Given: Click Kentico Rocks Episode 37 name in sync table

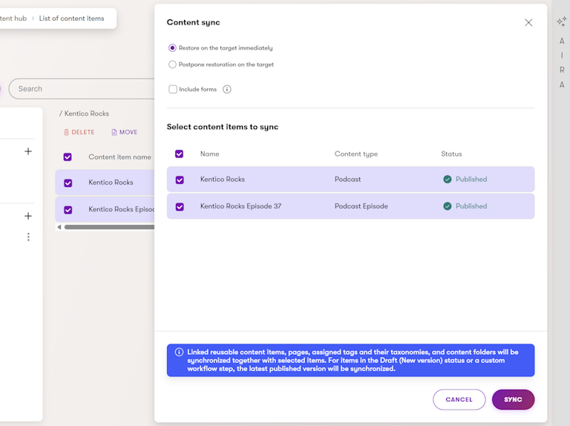Looking at the screenshot, I should coord(240,206).
